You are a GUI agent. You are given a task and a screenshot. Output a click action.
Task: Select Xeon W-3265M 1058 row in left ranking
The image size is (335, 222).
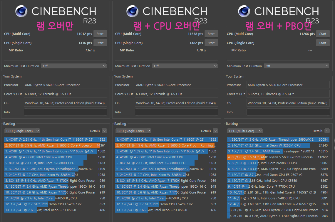click(x=55, y=175)
